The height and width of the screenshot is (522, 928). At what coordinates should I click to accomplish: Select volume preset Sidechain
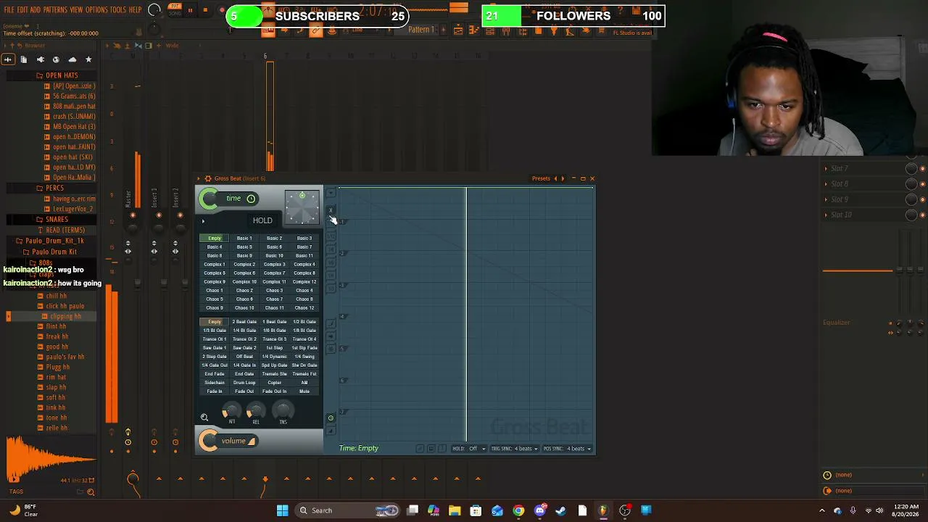click(215, 383)
